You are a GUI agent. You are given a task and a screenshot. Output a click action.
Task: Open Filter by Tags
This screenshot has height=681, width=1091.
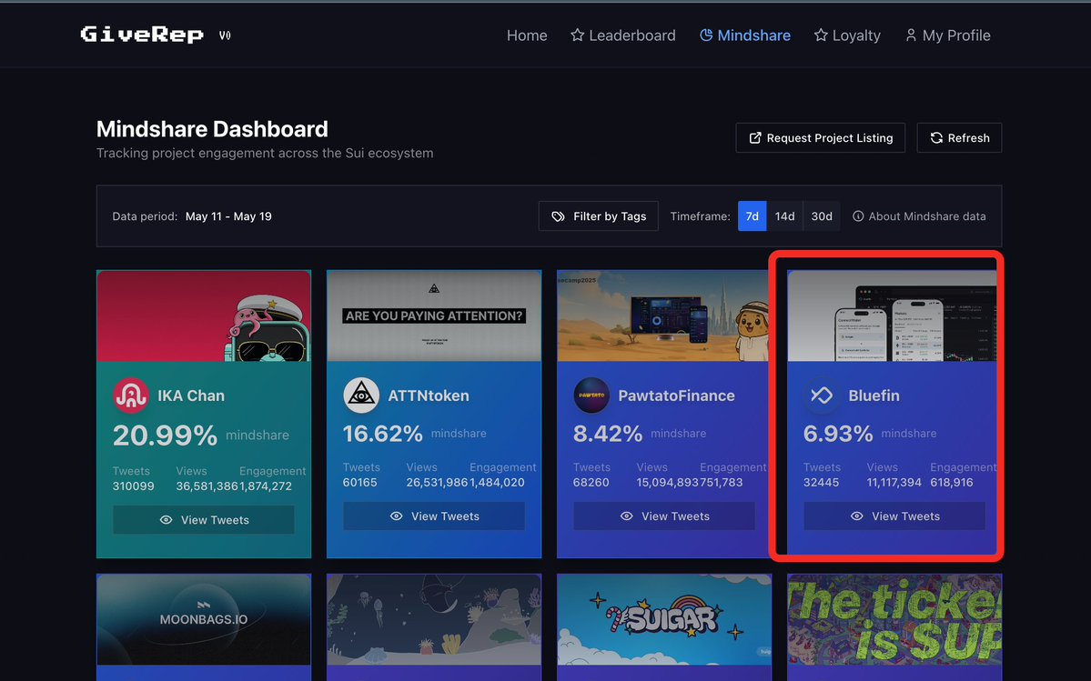(599, 216)
